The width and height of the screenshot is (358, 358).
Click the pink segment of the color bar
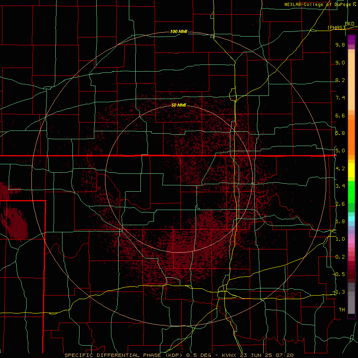click(351, 241)
